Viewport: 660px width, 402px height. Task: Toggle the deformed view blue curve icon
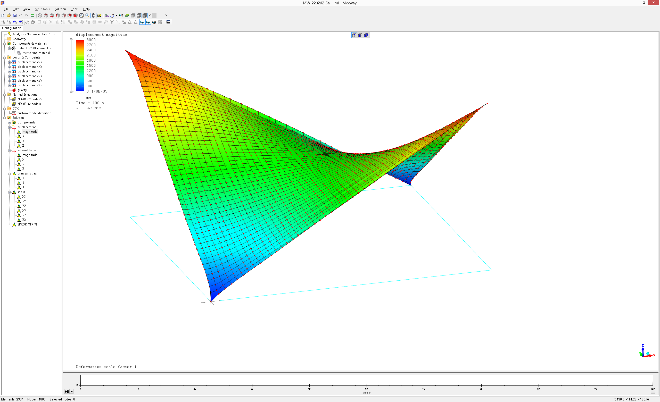pos(142,22)
